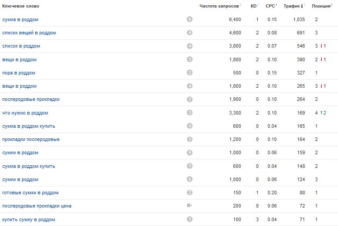Open SERP features icon for 'список вещей в роддом'
Screen dimensions: 338x226
point(189,33)
